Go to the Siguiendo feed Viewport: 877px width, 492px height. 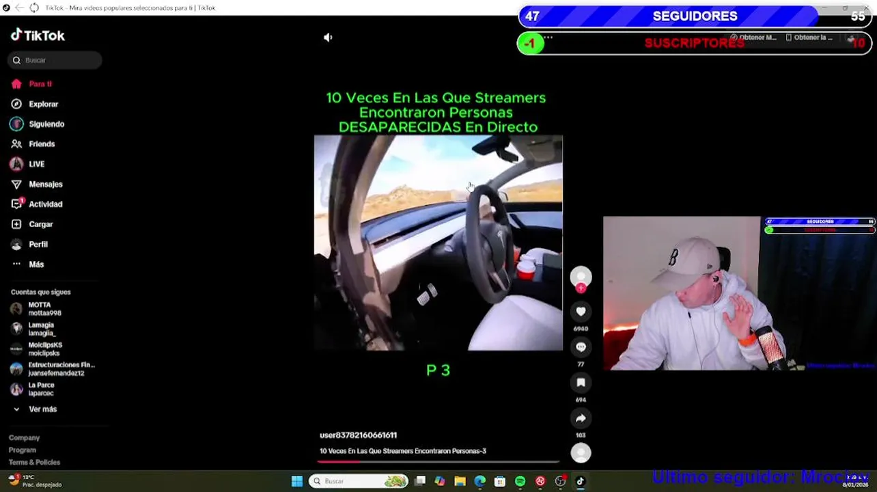coord(46,124)
